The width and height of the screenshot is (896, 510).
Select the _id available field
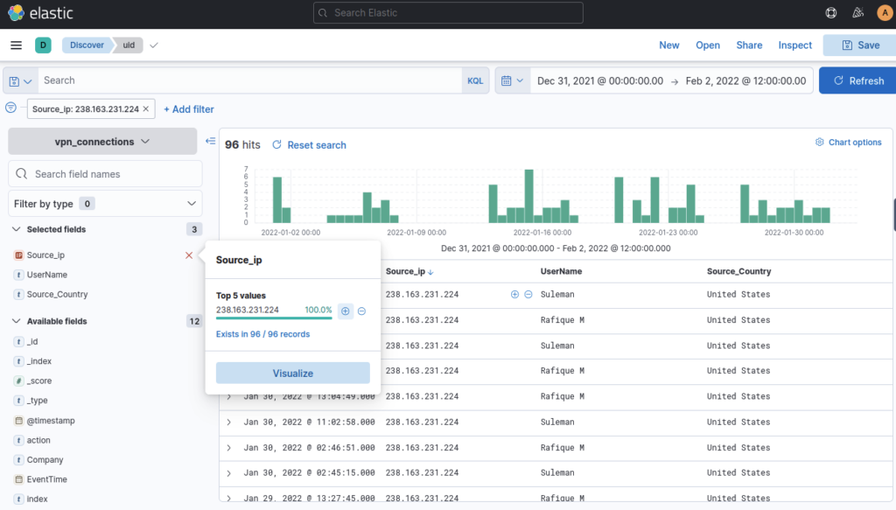point(32,341)
